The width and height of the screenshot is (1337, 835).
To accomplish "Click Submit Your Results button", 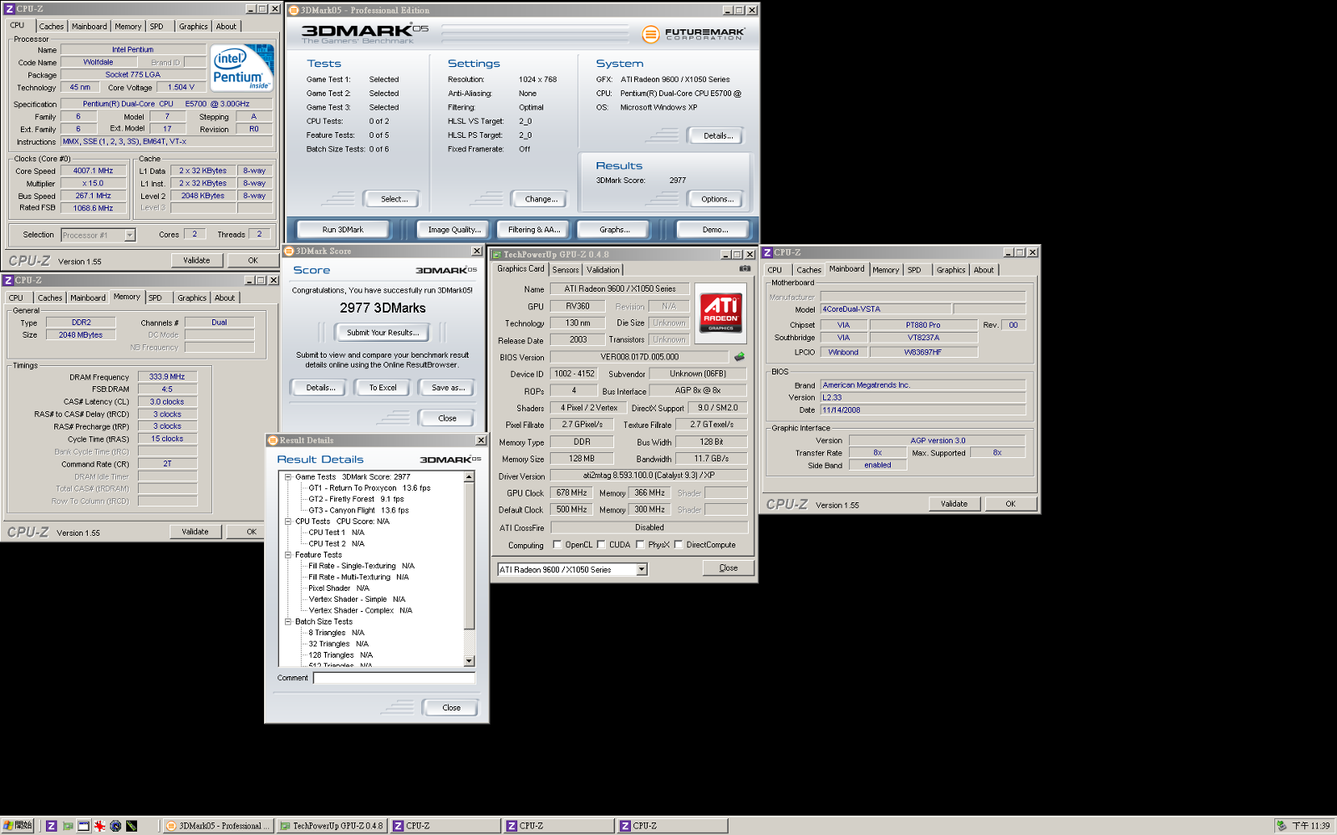I will 384,333.
